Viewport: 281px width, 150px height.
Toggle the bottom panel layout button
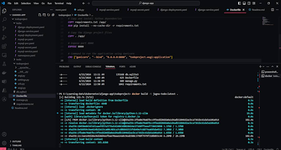(x=244, y=3)
